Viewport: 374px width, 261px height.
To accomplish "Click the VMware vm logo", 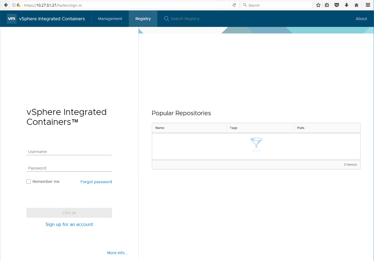I will point(12,18).
